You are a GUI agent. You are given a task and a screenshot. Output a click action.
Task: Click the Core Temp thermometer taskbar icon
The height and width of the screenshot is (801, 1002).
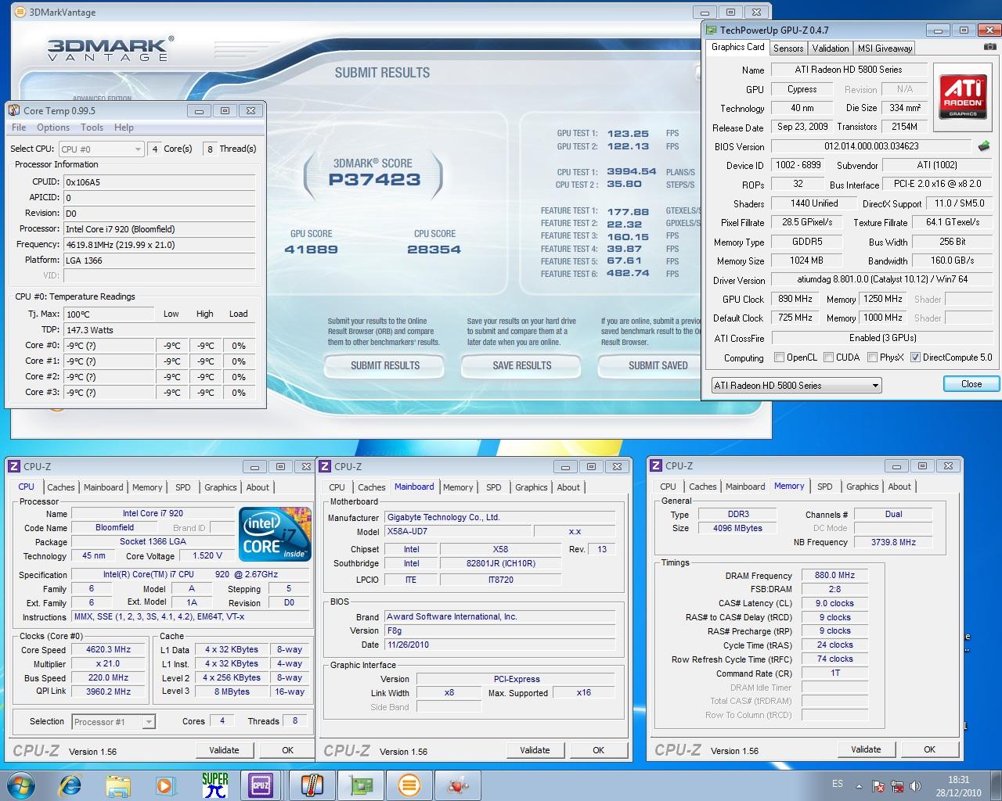pyautogui.click(x=312, y=785)
